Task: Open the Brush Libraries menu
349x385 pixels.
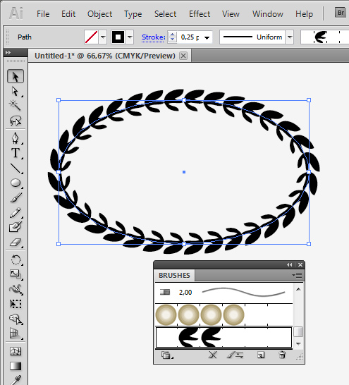Action: pos(166,355)
